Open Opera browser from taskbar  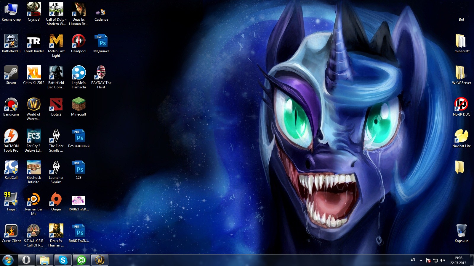[26, 260]
